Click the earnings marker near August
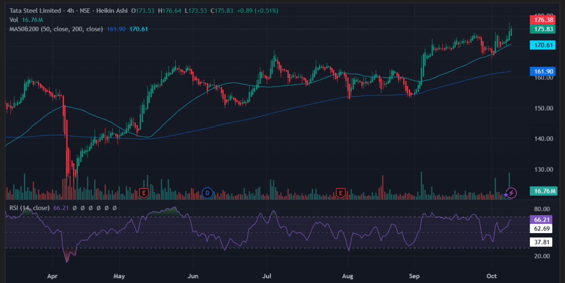 click(x=340, y=192)
